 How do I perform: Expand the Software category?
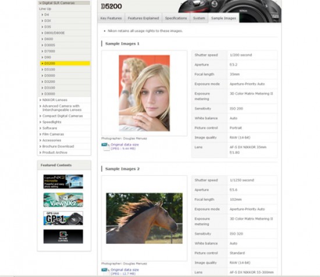(x=49, y=128)
